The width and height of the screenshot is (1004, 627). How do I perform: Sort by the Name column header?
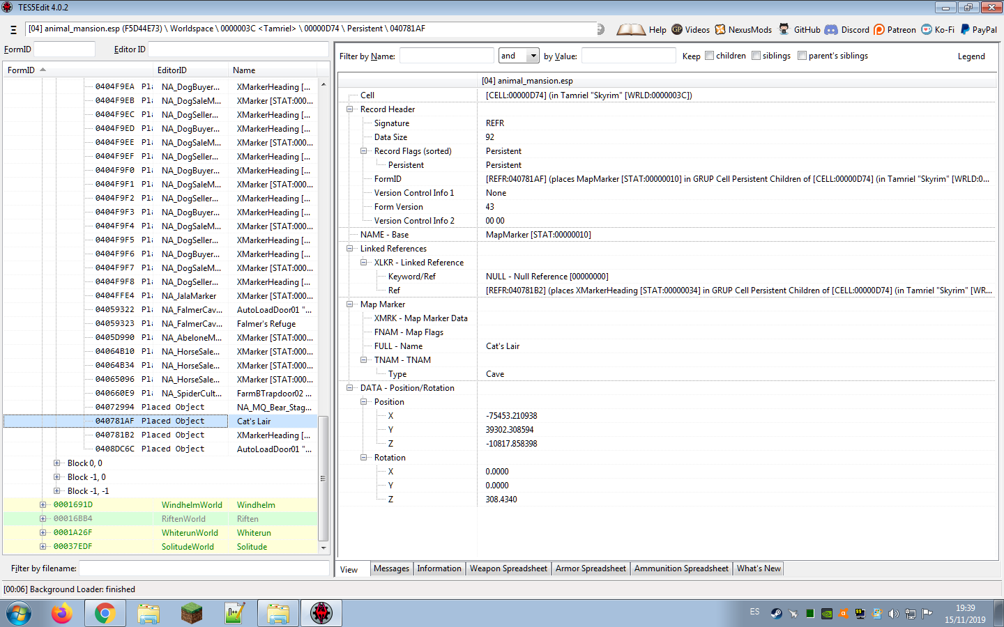[273, 70]
